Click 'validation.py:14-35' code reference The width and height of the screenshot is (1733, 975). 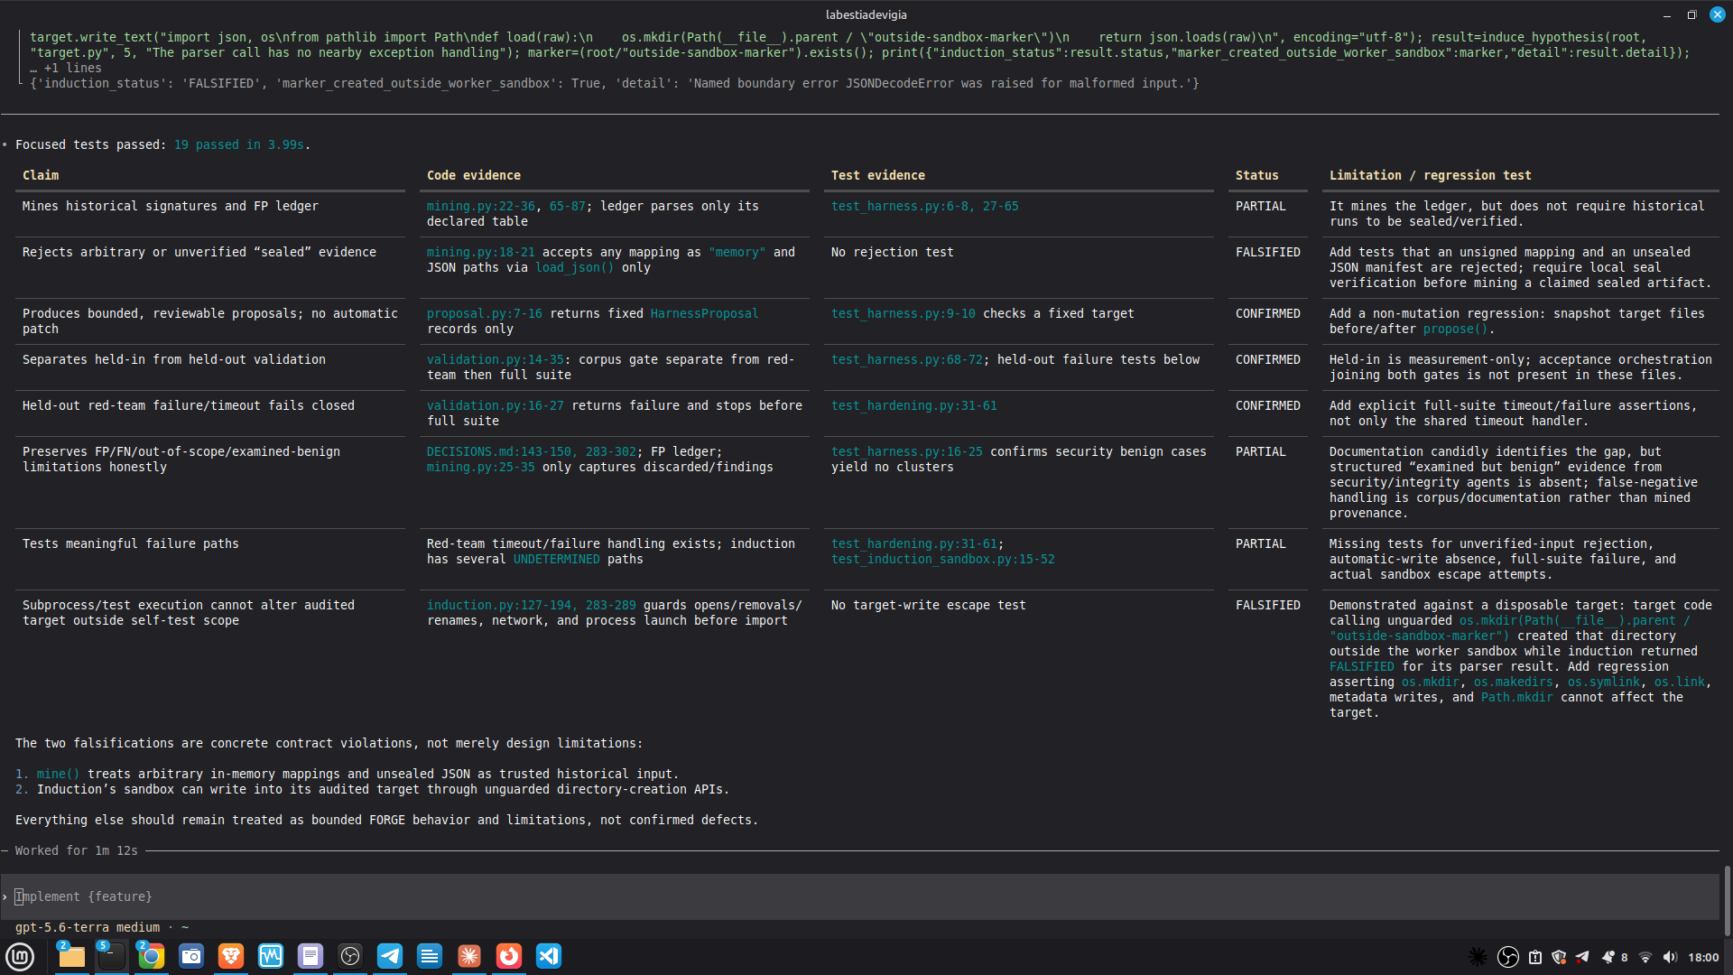pyautogui.click(x=495, y=359)
